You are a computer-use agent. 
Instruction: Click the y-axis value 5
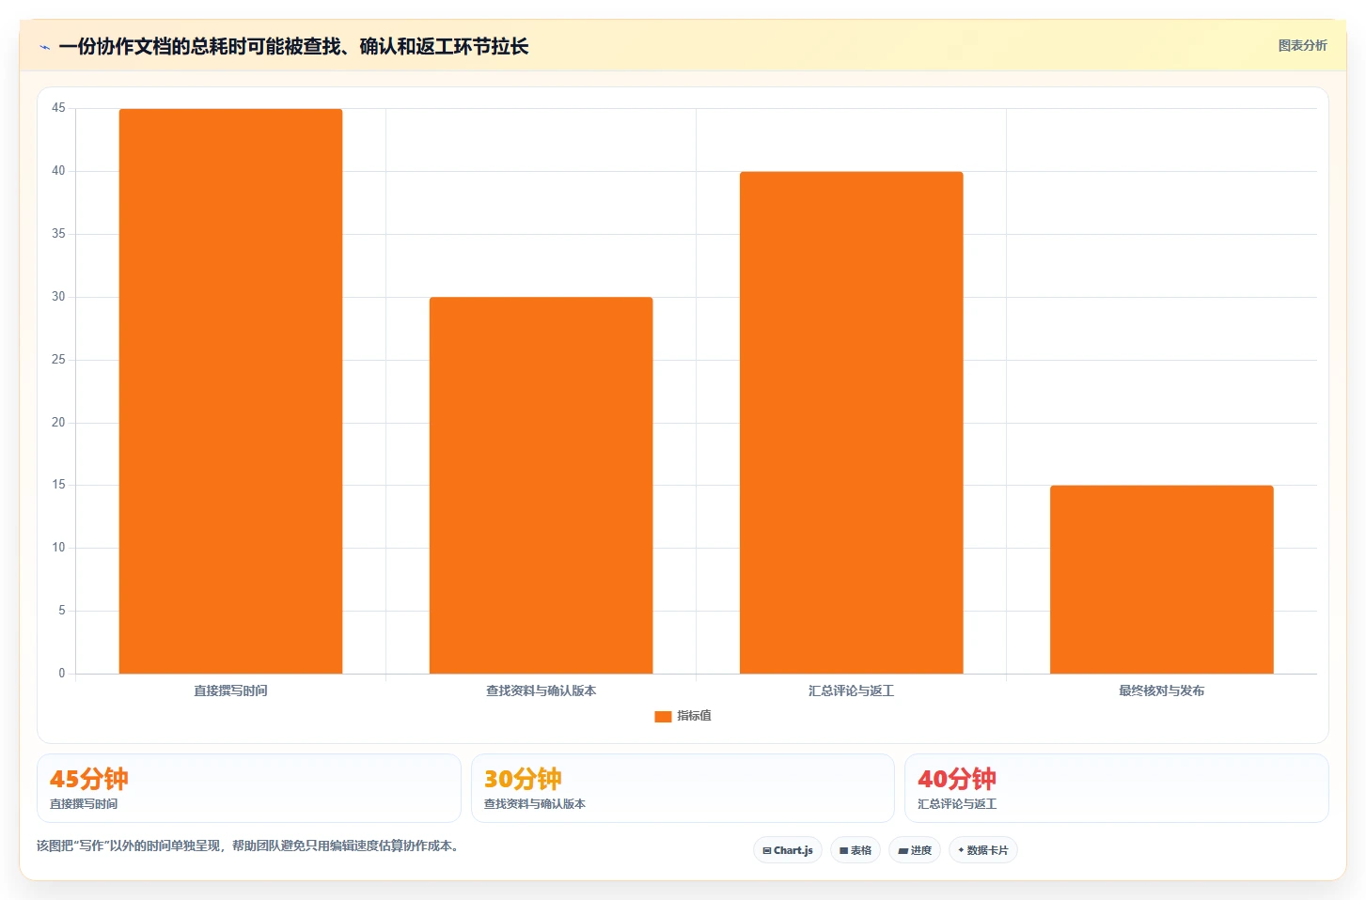click(62, 611)
